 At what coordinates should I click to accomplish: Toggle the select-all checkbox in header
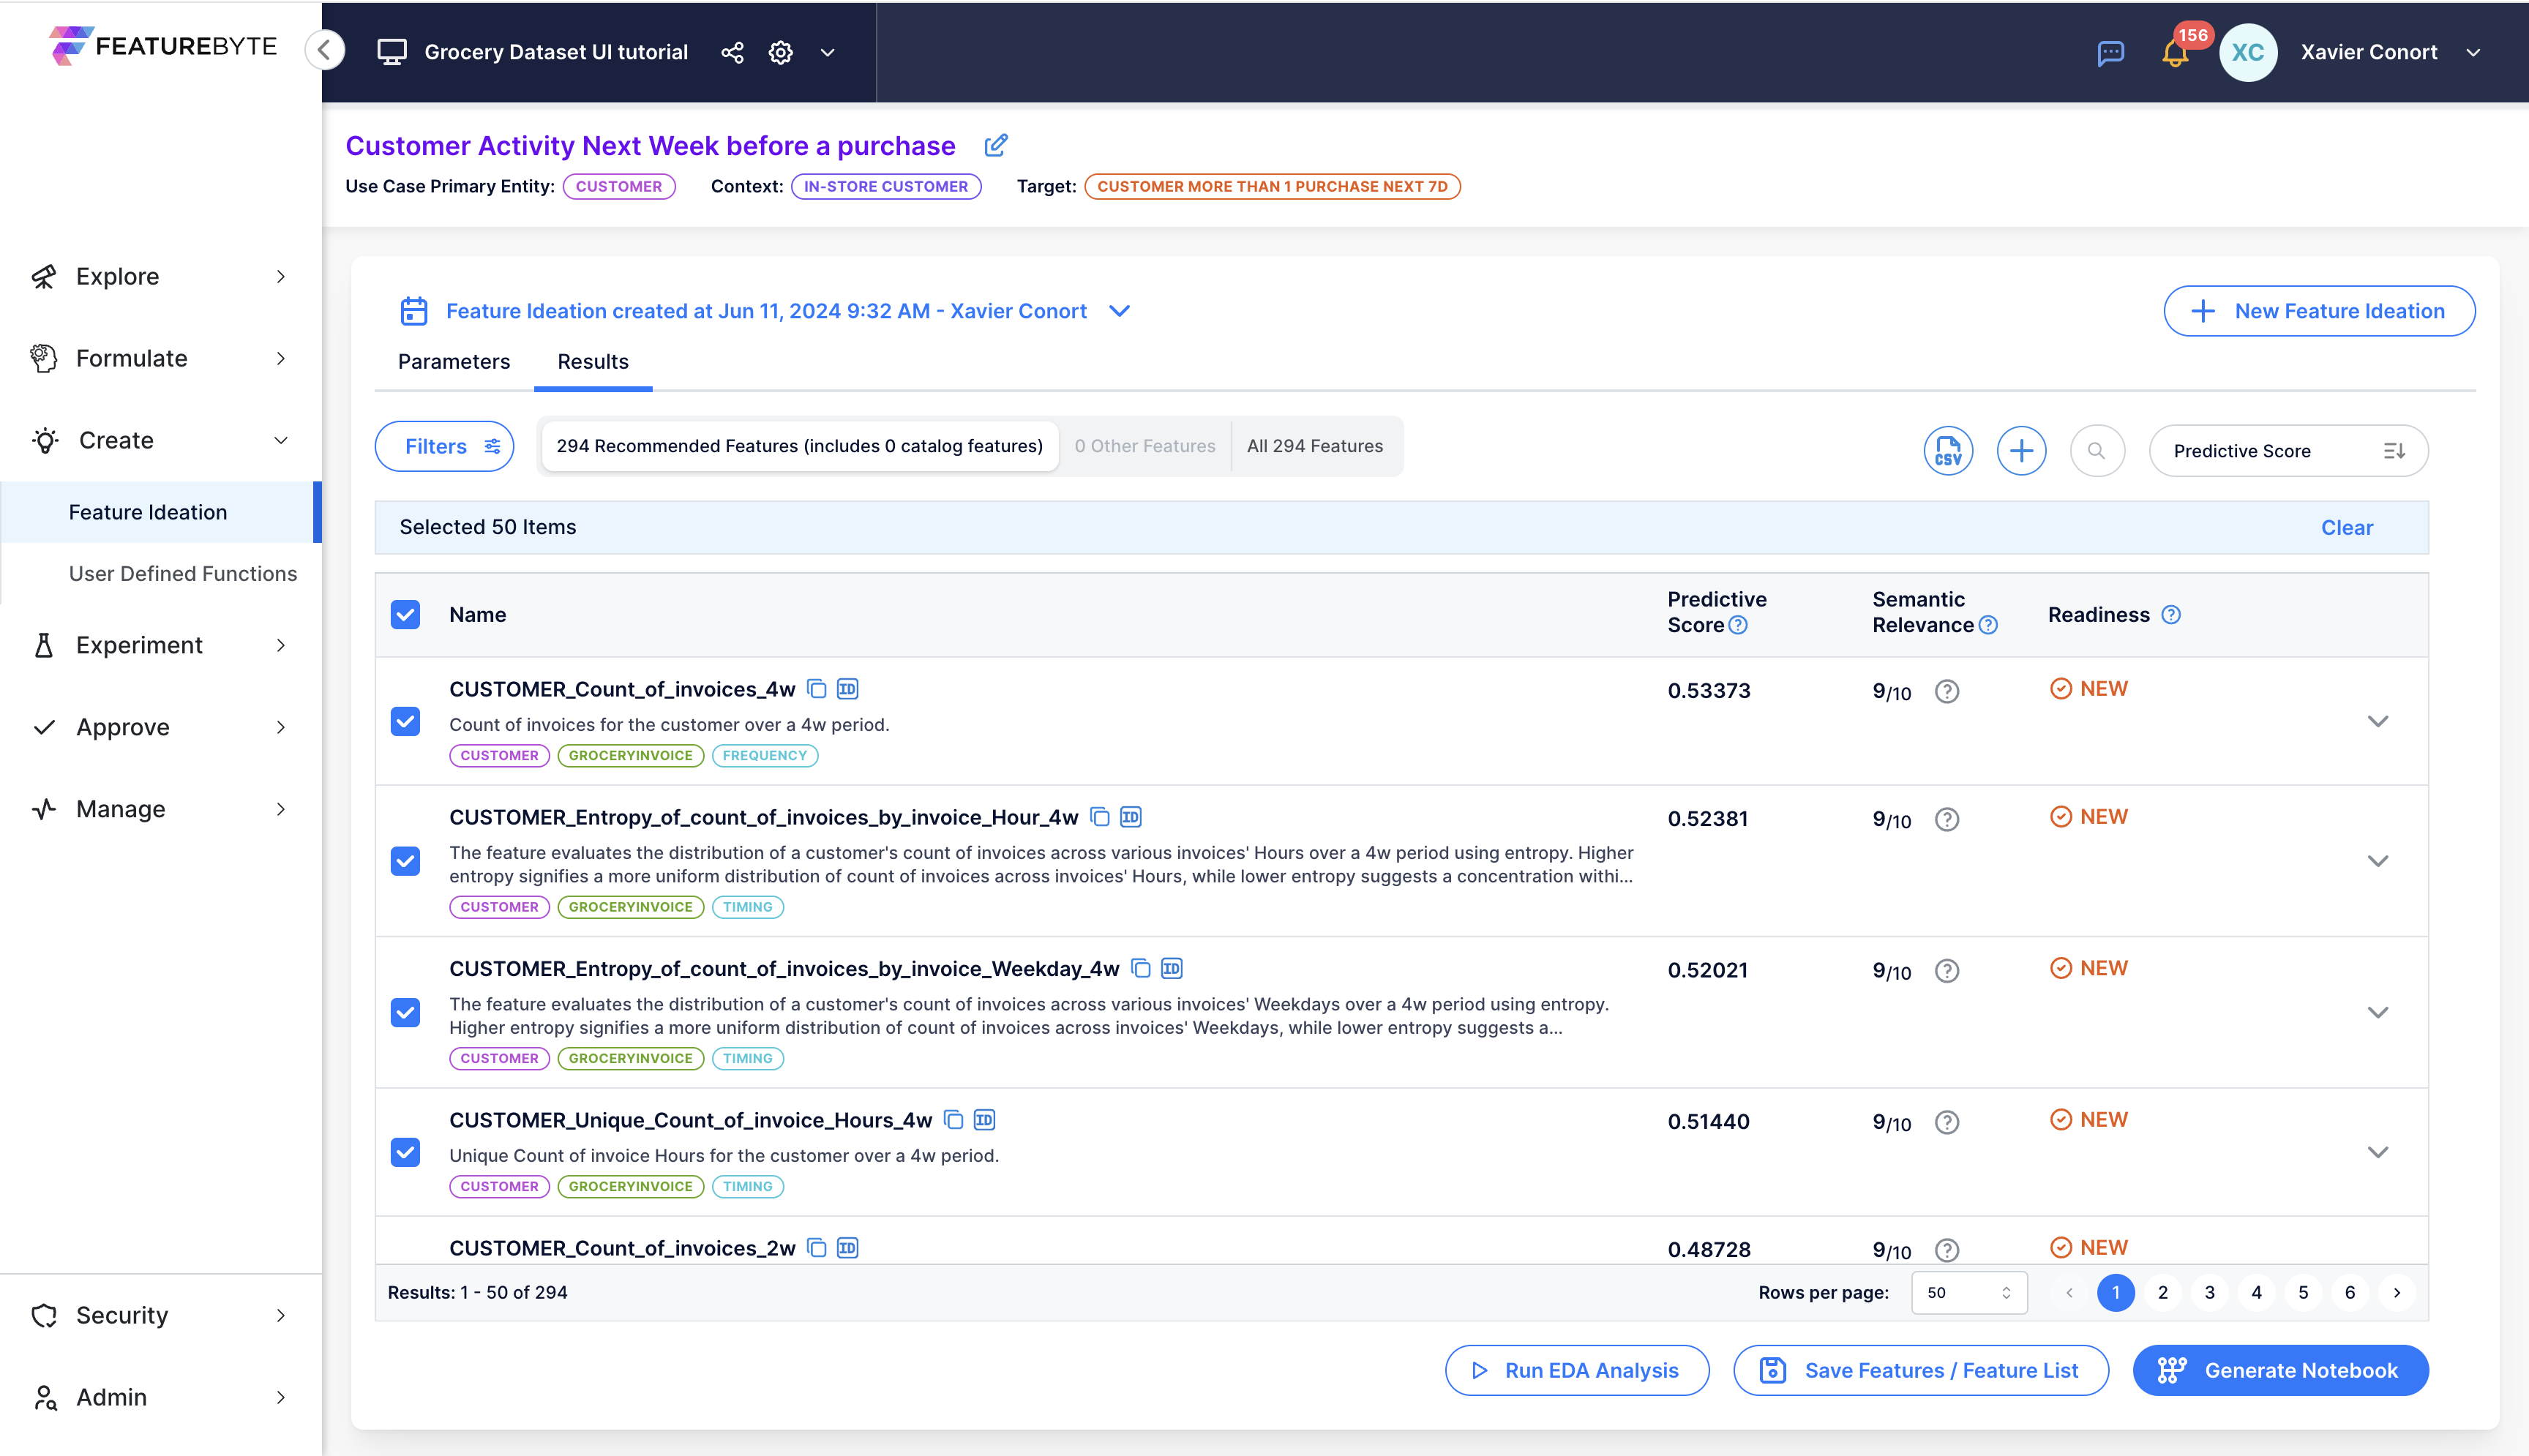point(405,614)
